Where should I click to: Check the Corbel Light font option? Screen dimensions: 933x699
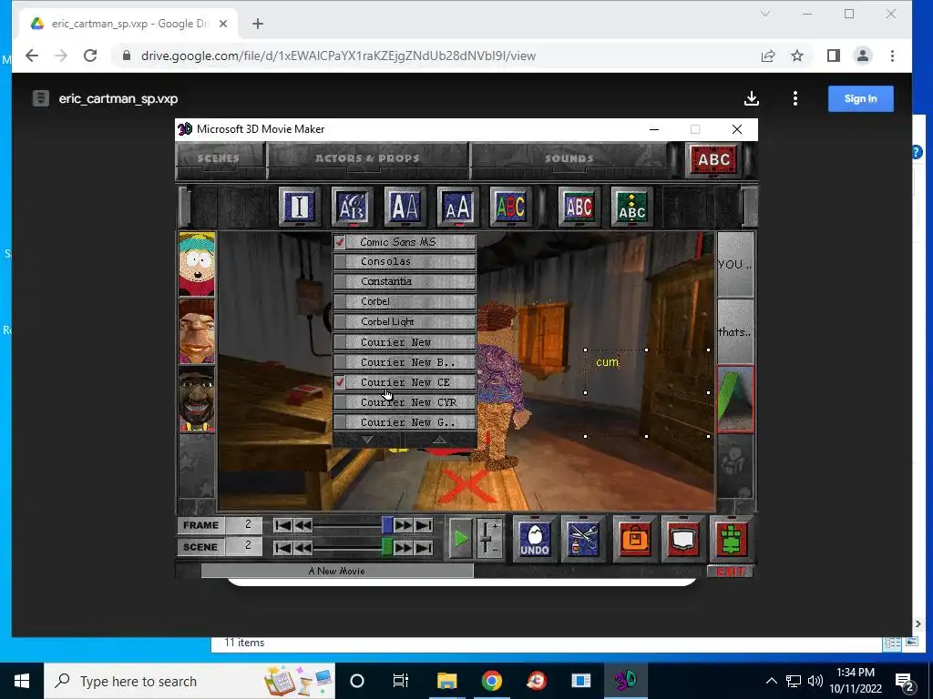(404, 322)
